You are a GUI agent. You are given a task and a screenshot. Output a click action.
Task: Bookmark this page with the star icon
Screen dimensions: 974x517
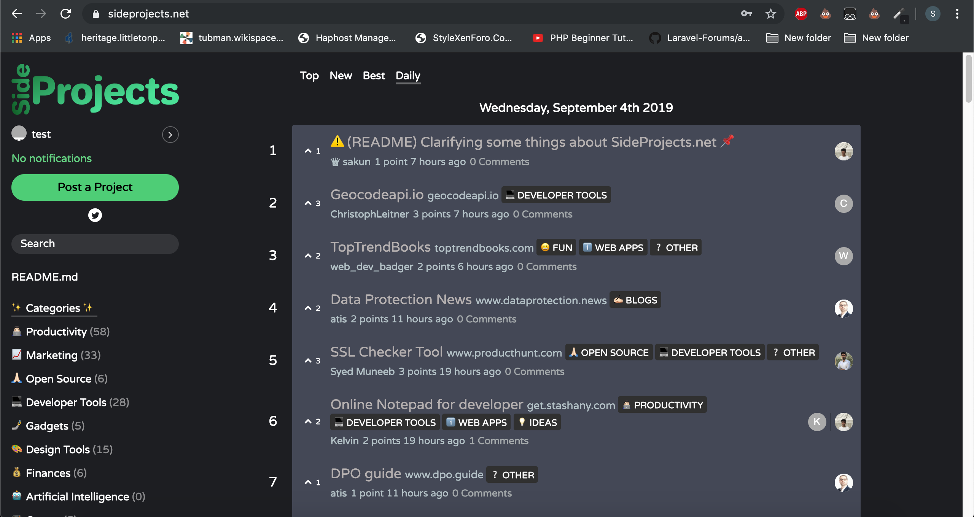tap(770, 14)
